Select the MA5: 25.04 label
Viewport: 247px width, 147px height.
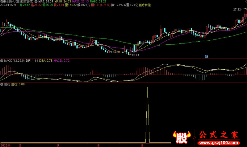tap(46, 2)
